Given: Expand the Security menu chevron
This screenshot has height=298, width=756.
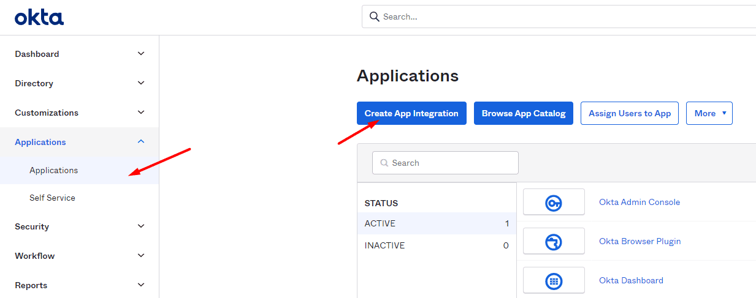Looking at the screenshot, I should [x=141, y=226].
